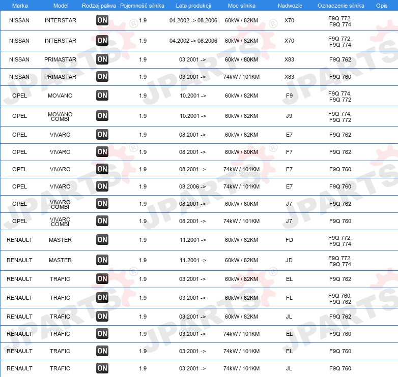Screen dimensions: 398x377
Task: Click the ON diesel badge in Nissan Primastar 80KM row
Action: coord(102,59)
